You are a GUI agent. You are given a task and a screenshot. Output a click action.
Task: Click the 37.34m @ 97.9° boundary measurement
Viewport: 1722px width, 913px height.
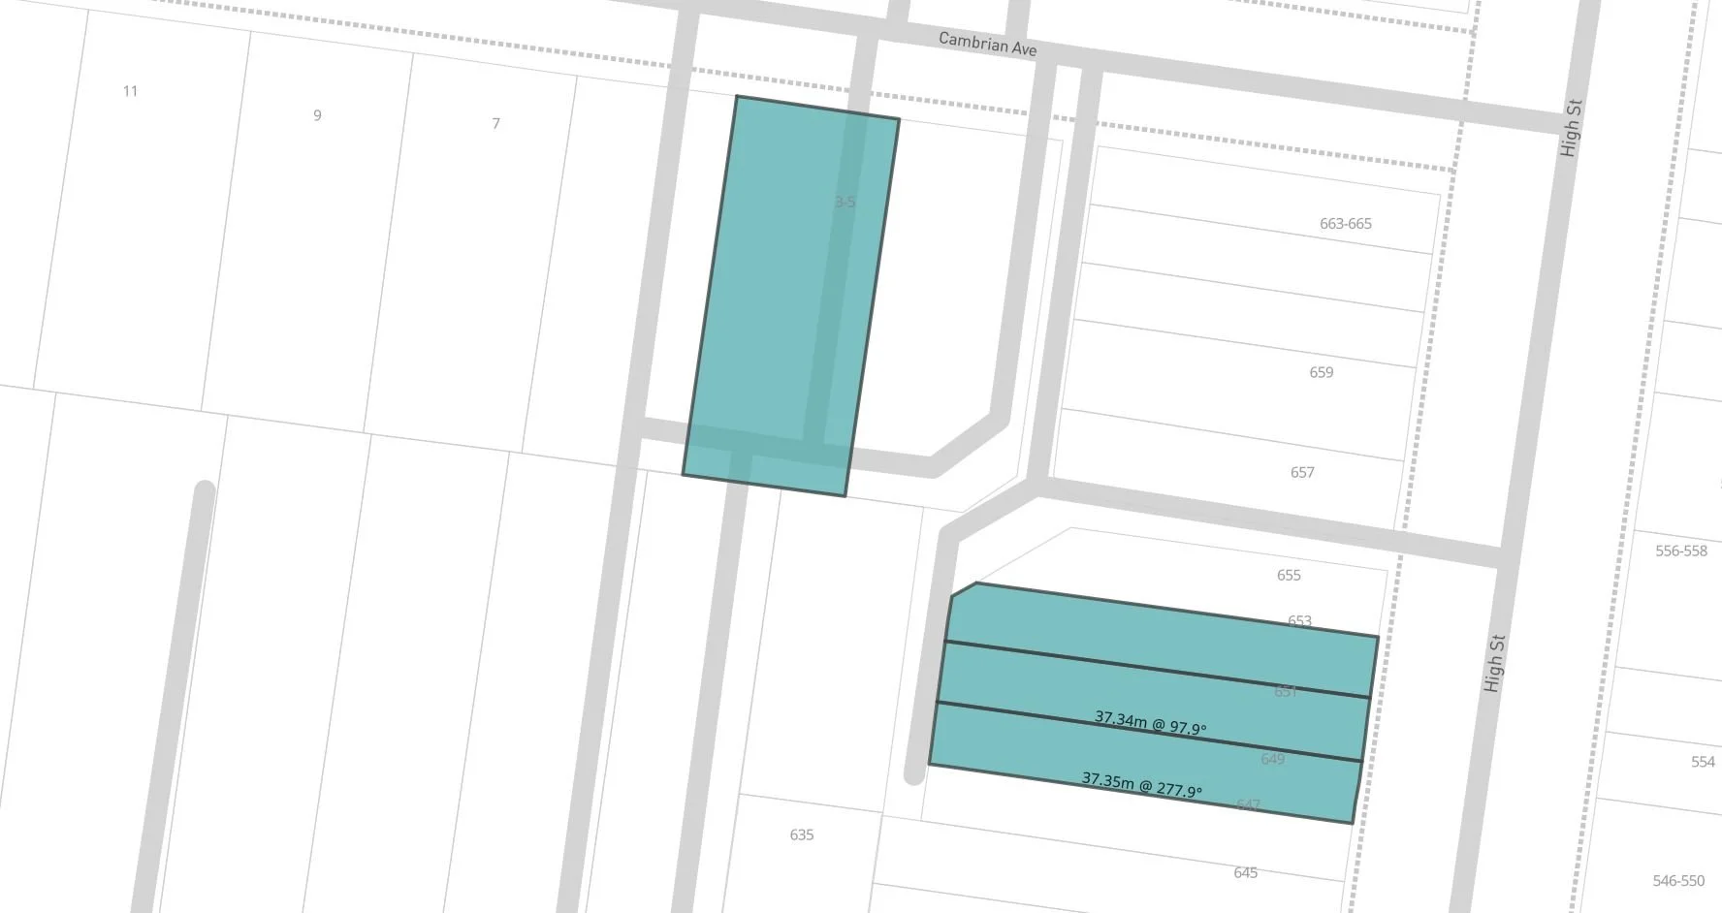1150,723
